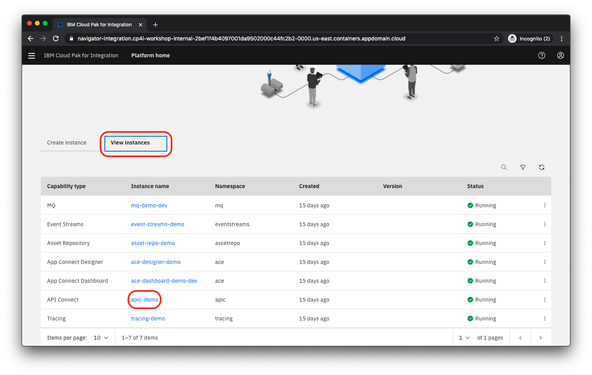Go back with browser back arrow
Viewport: 592px width, 375px height.
tap(31, 38)
